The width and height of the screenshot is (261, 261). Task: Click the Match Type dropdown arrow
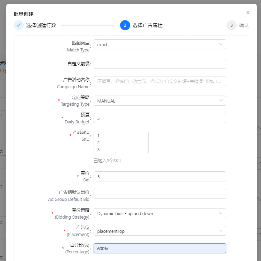(x=221, y=44)
